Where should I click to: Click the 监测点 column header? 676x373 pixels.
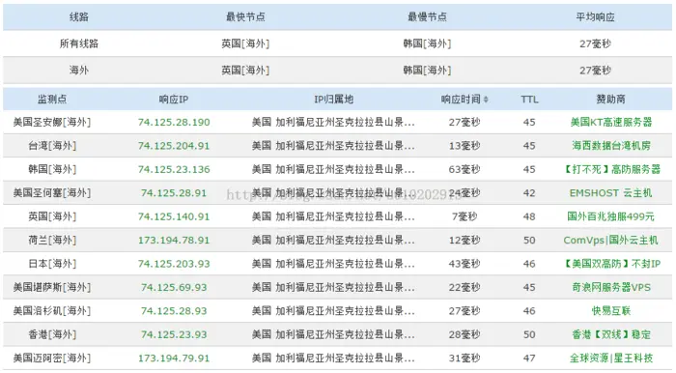tap(52, 100)
